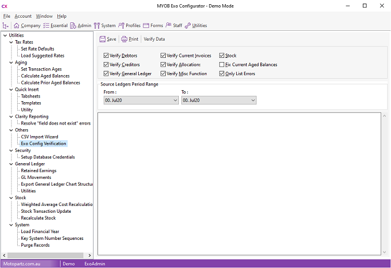Click tree panel scroll left arrow
The width and height of the screenshot is (391, 268).
tap(4, 255)
